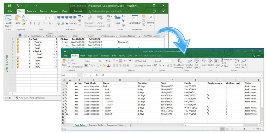Toggle Italic in Project Font group
This screenshot has width=267, height=133.
(35, 24)
